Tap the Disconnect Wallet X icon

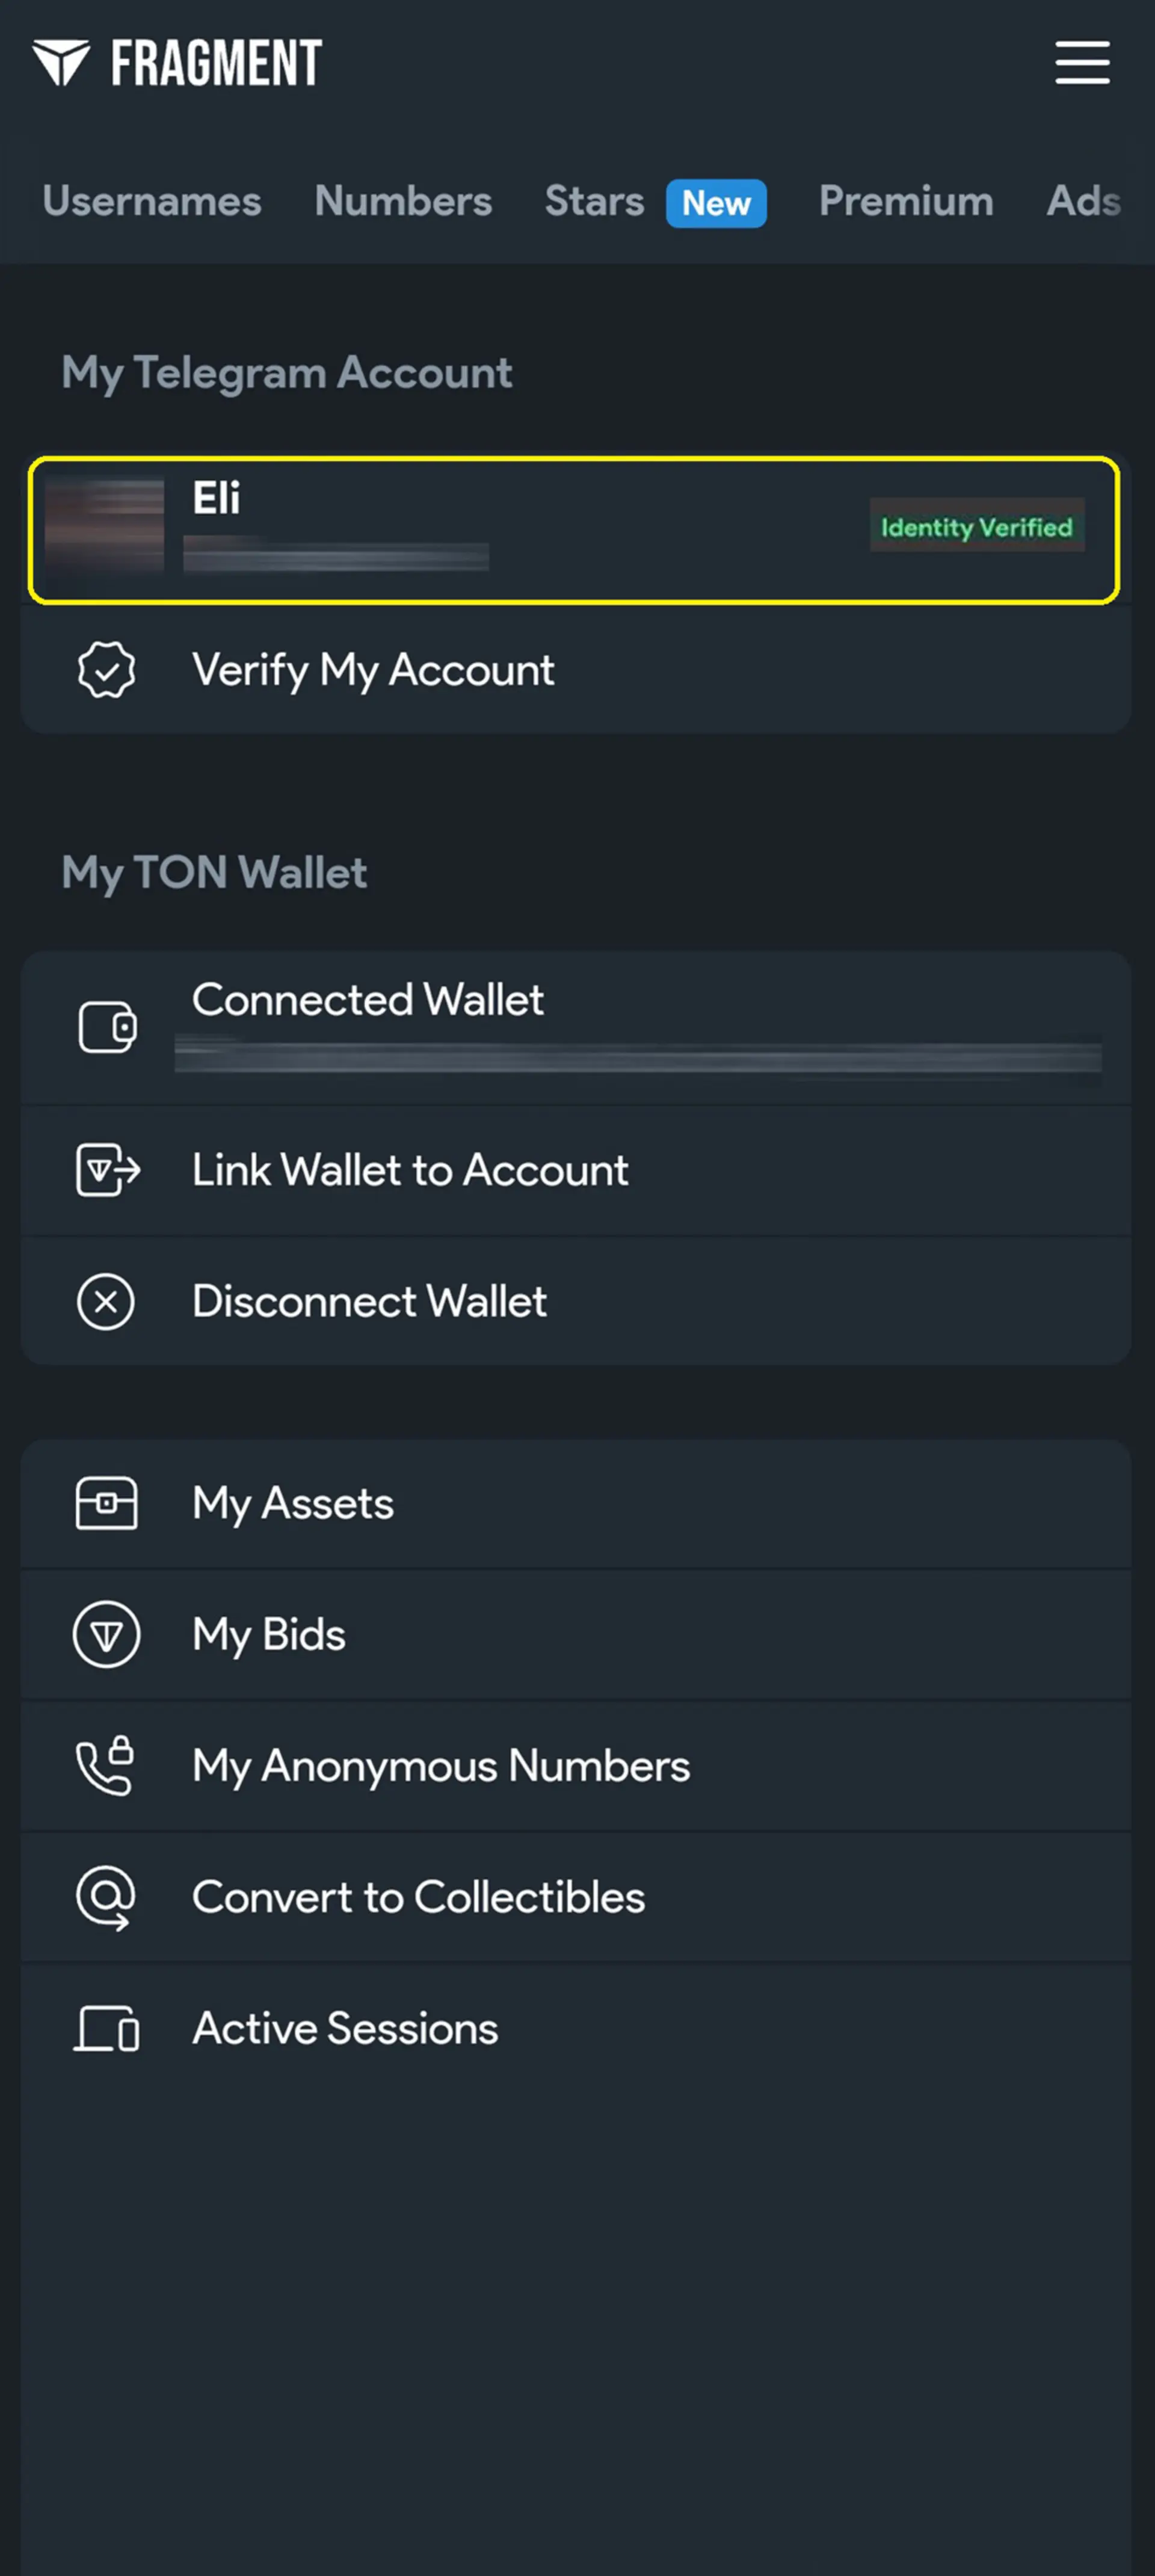pyautogui.click(x=106, y=1301)
